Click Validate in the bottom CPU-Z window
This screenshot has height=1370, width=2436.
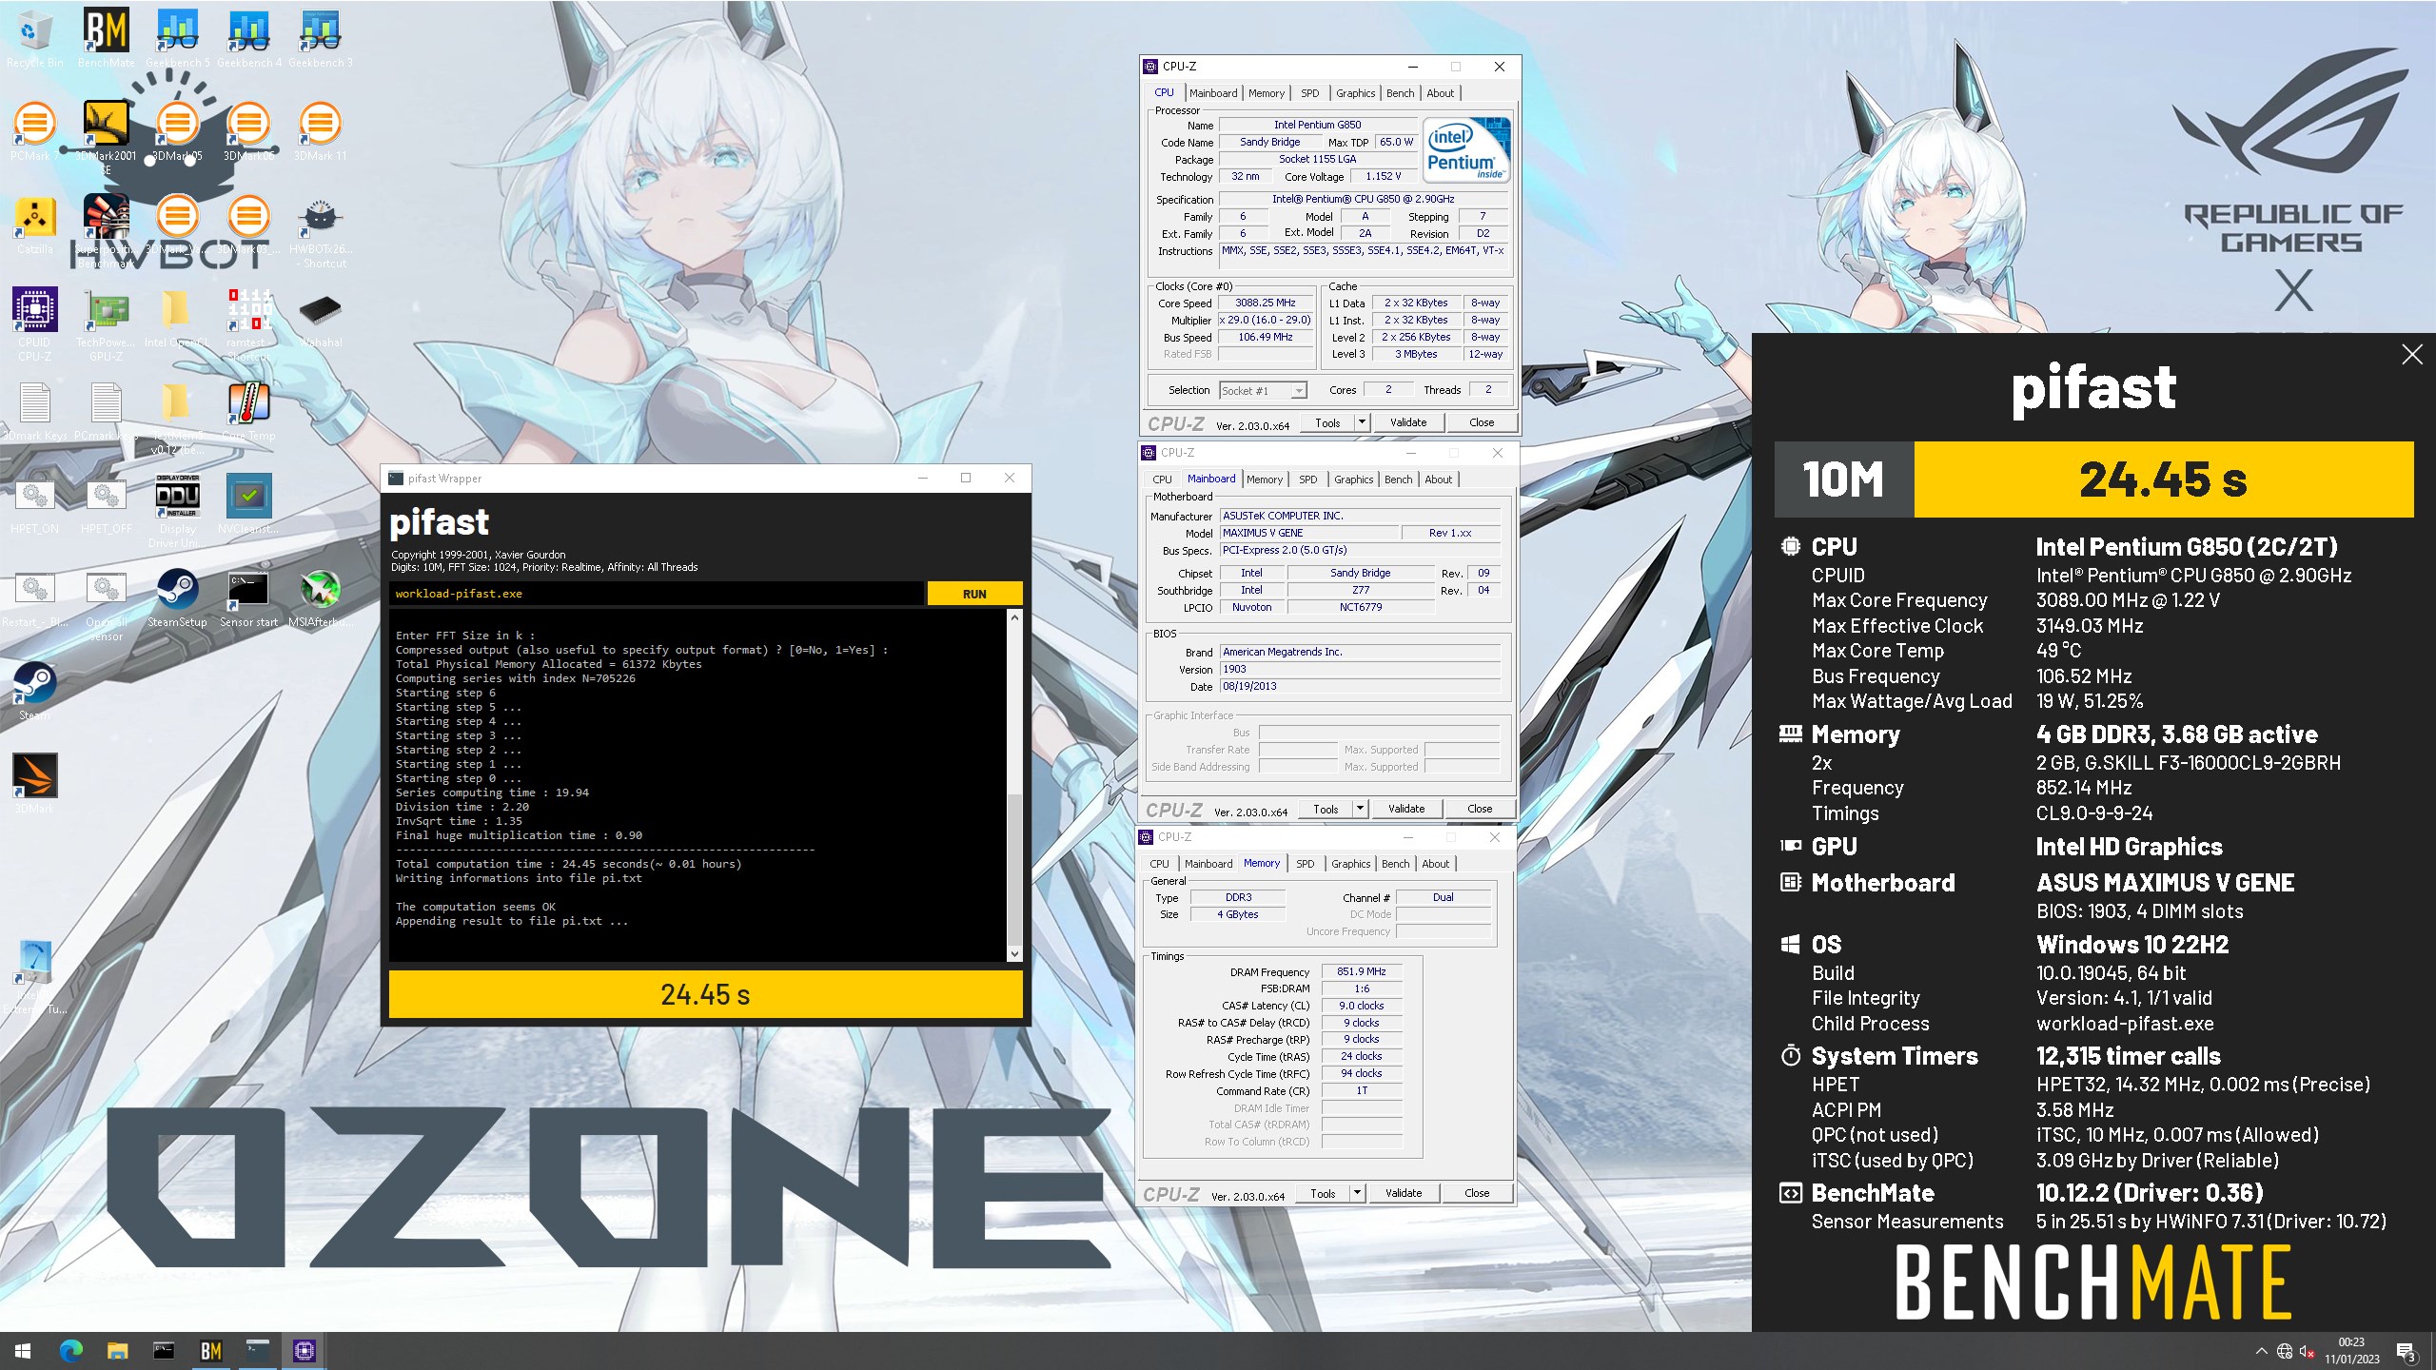click(x=1404, y=1193)
